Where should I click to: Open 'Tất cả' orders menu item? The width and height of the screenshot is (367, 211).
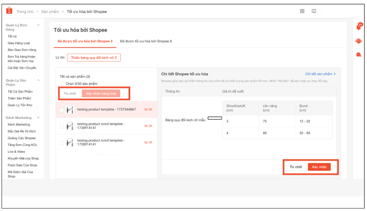(x=12, y=36)
